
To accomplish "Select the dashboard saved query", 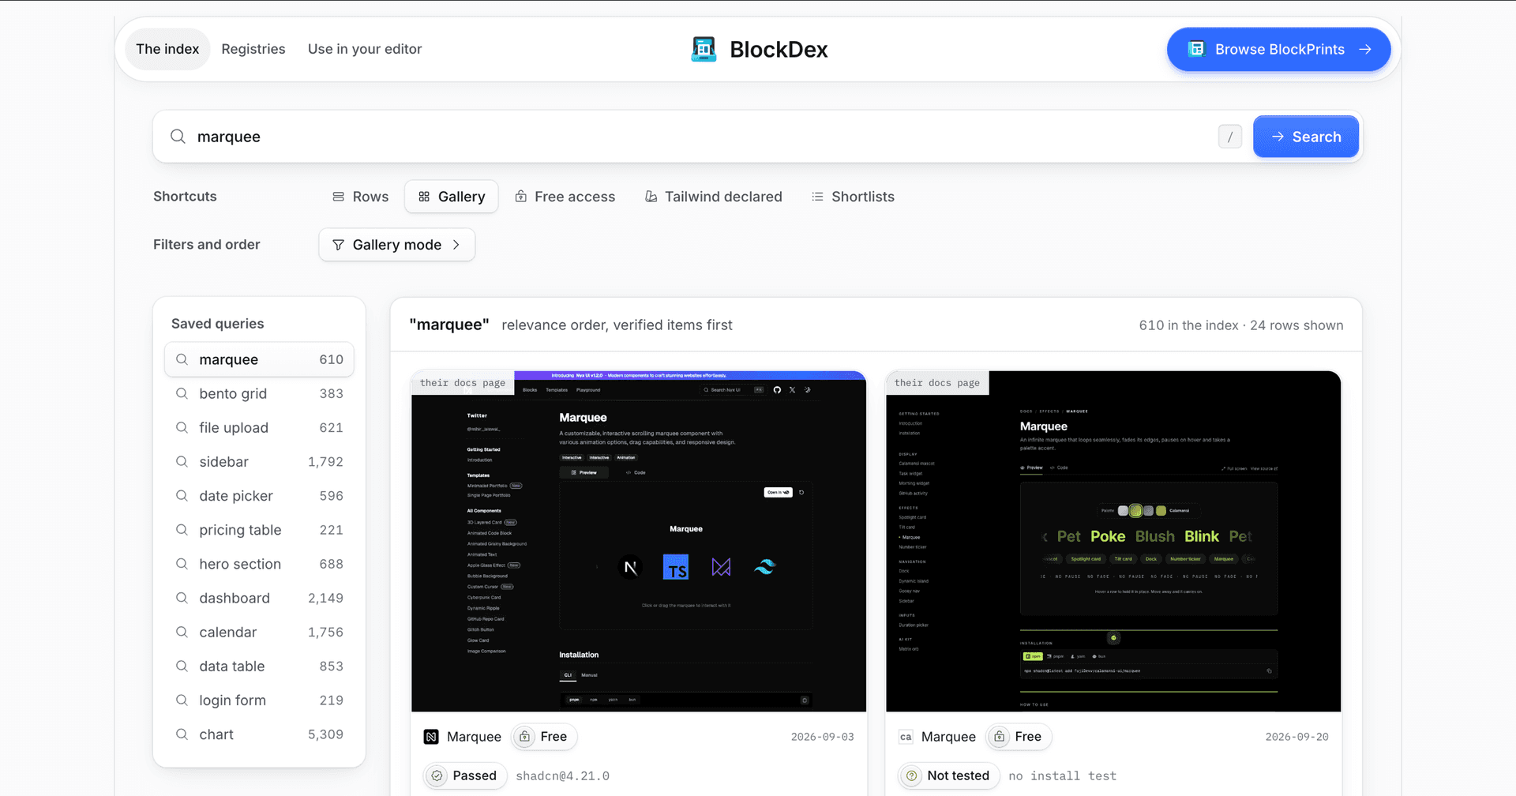I will click(259, 599).
